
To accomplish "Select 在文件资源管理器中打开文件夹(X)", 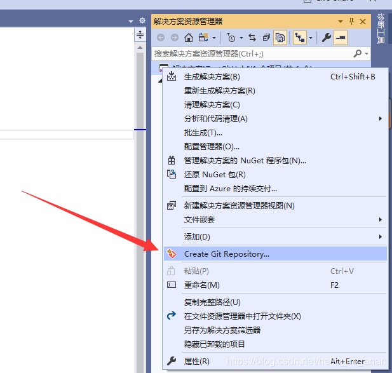I will pyautogui.click(x=275, y=316).
